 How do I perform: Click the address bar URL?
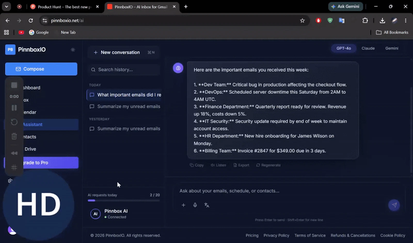(x=67, y=21)
